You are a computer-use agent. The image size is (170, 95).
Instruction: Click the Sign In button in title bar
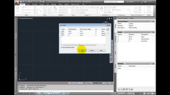tap(130, 2)
